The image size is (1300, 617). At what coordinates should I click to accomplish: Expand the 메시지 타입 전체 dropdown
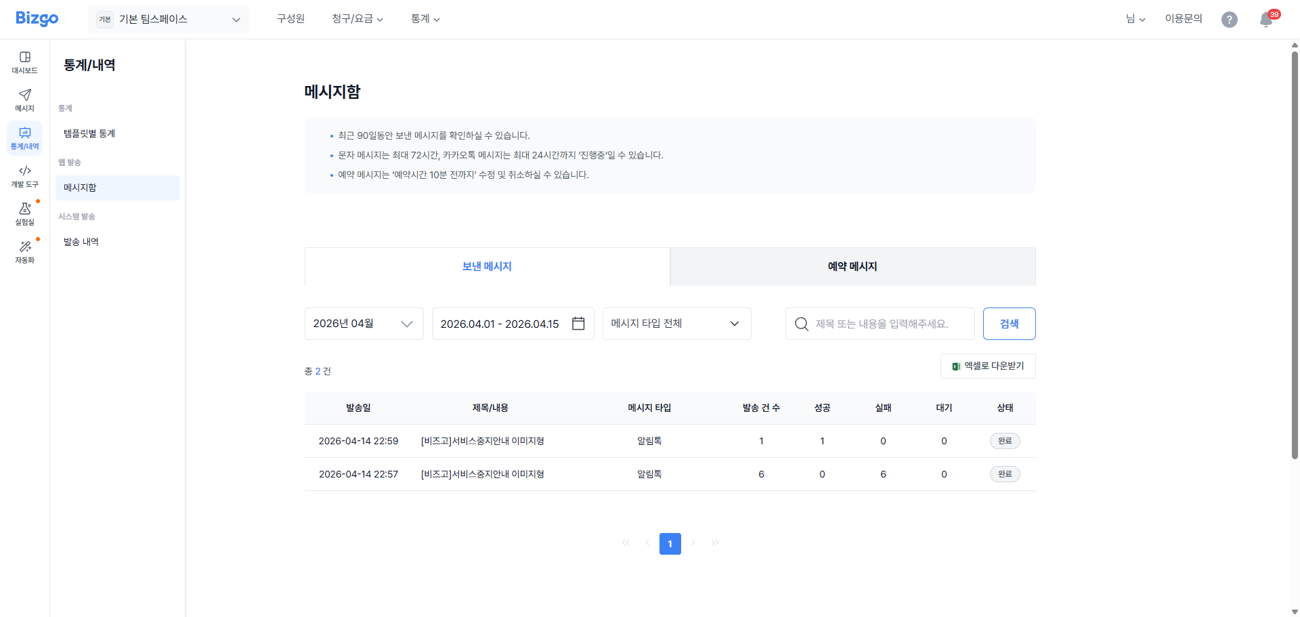point(676,324)
